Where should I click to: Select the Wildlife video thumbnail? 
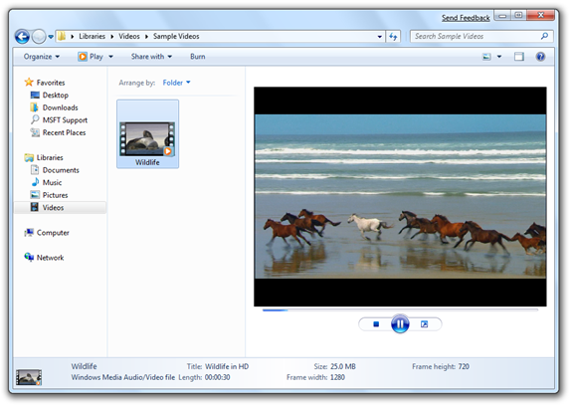coord(147,138)
